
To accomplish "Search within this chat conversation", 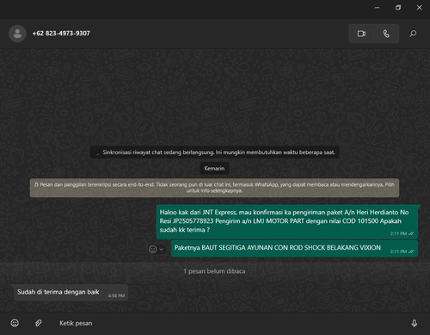I will point(413,34).
